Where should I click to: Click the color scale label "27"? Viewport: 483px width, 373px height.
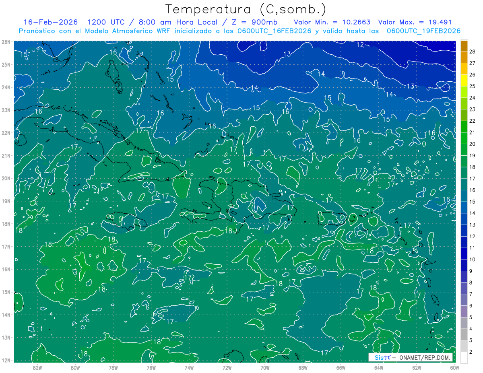tap(472, 63)
